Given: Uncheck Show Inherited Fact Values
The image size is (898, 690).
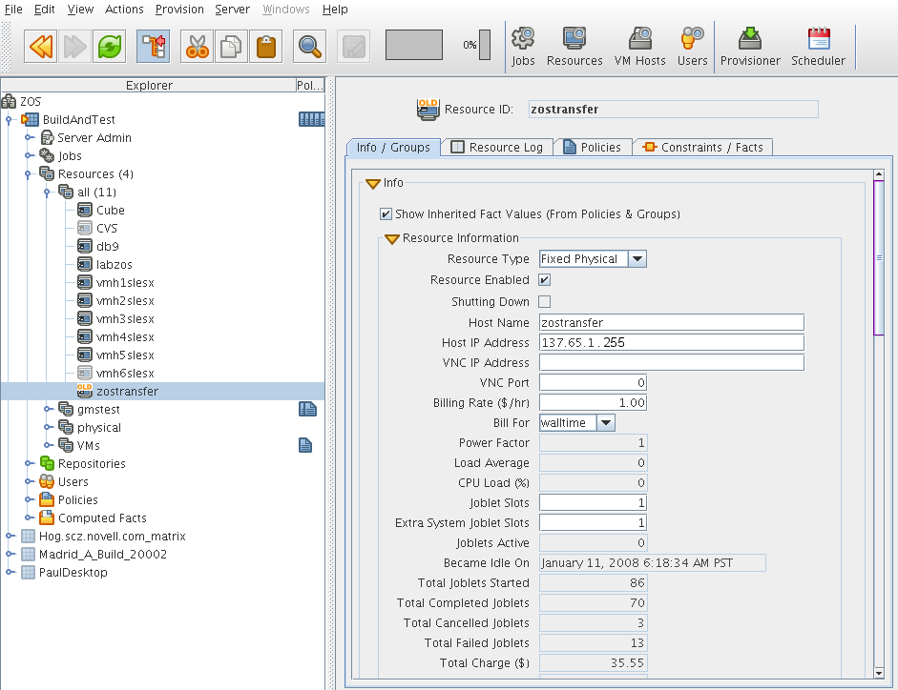Looking at the screenshot, I should [386, 214].
